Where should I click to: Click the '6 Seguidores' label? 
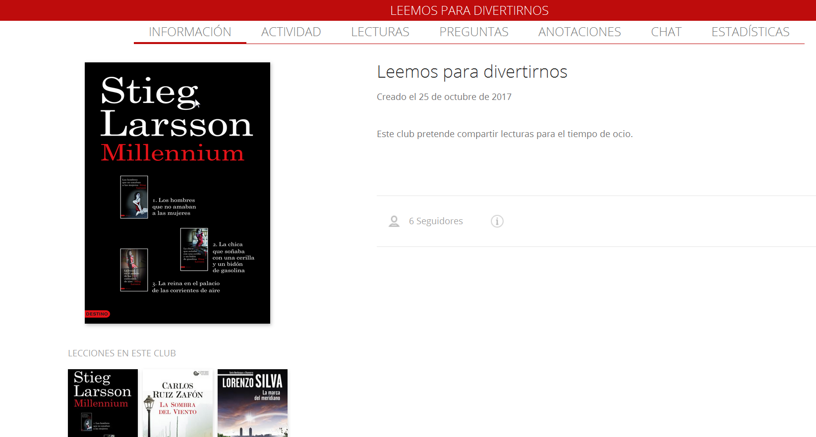click(436, 221)
